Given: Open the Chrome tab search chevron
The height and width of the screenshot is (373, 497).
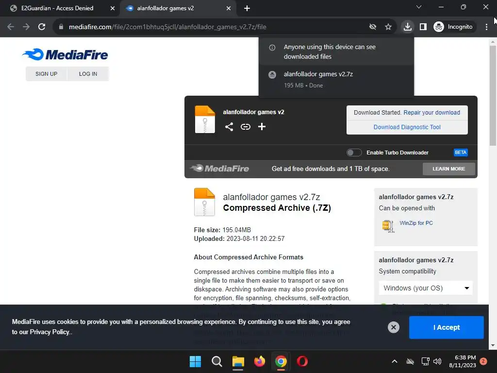Looking at the screenshot, I should [419, 7].
